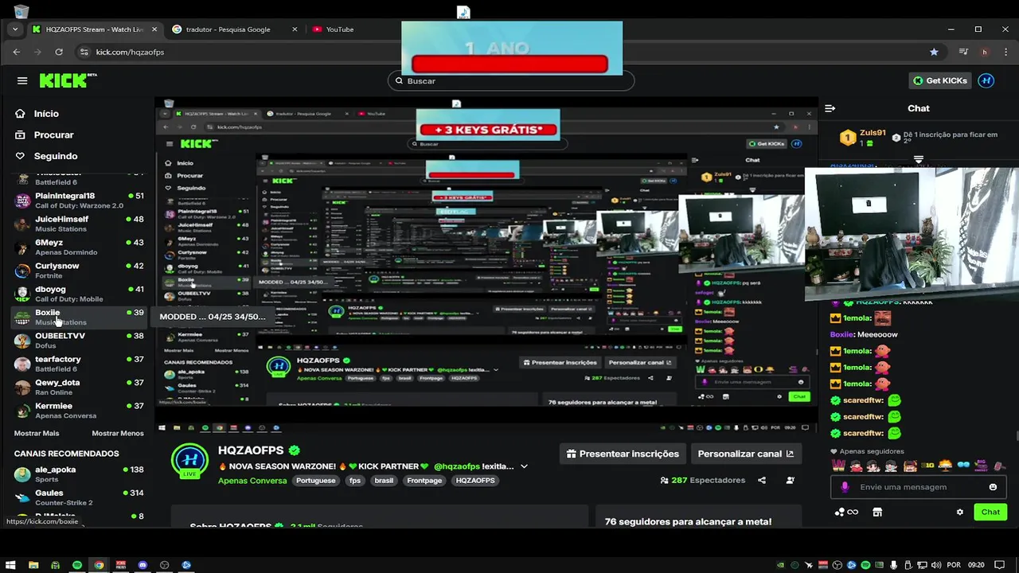Bookmark this page with the star icon
Viewport: 1019px width, 573px height.
(x=934, y=52)
